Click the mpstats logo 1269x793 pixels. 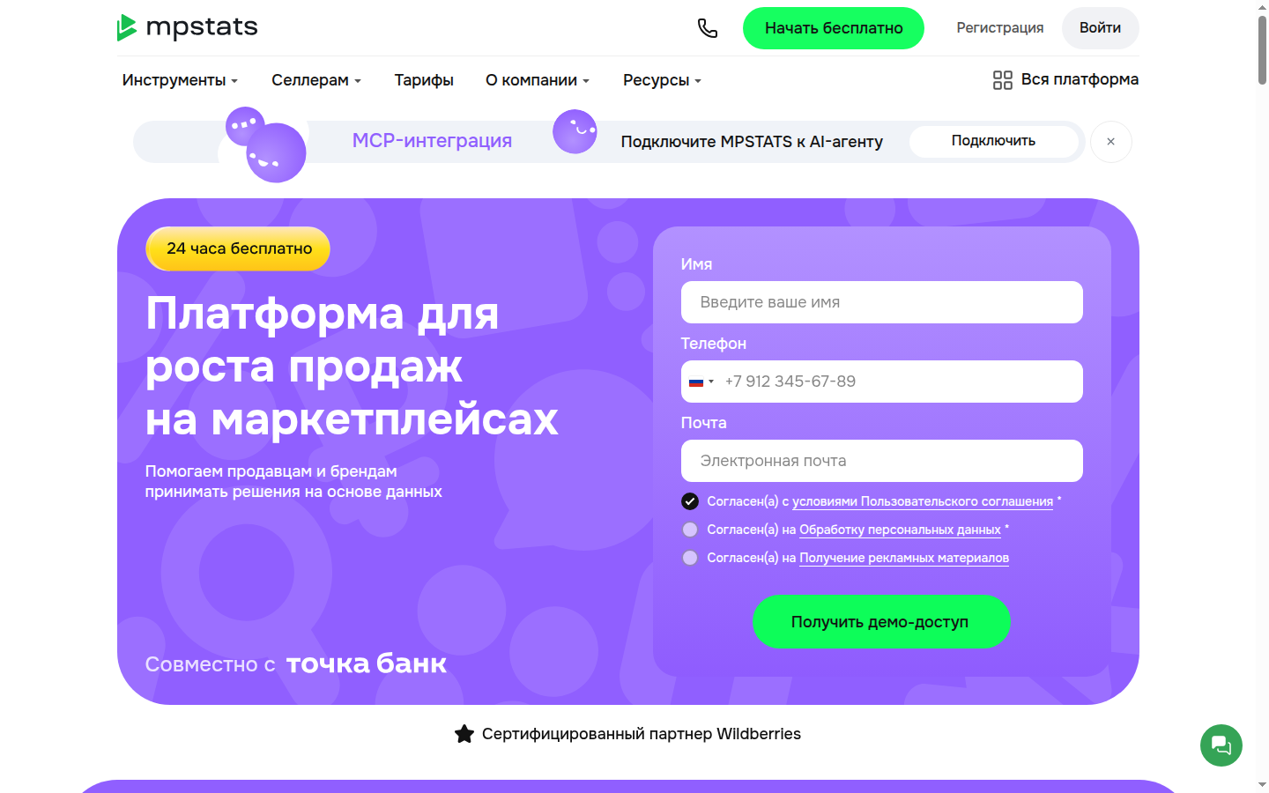click(188, 27)
